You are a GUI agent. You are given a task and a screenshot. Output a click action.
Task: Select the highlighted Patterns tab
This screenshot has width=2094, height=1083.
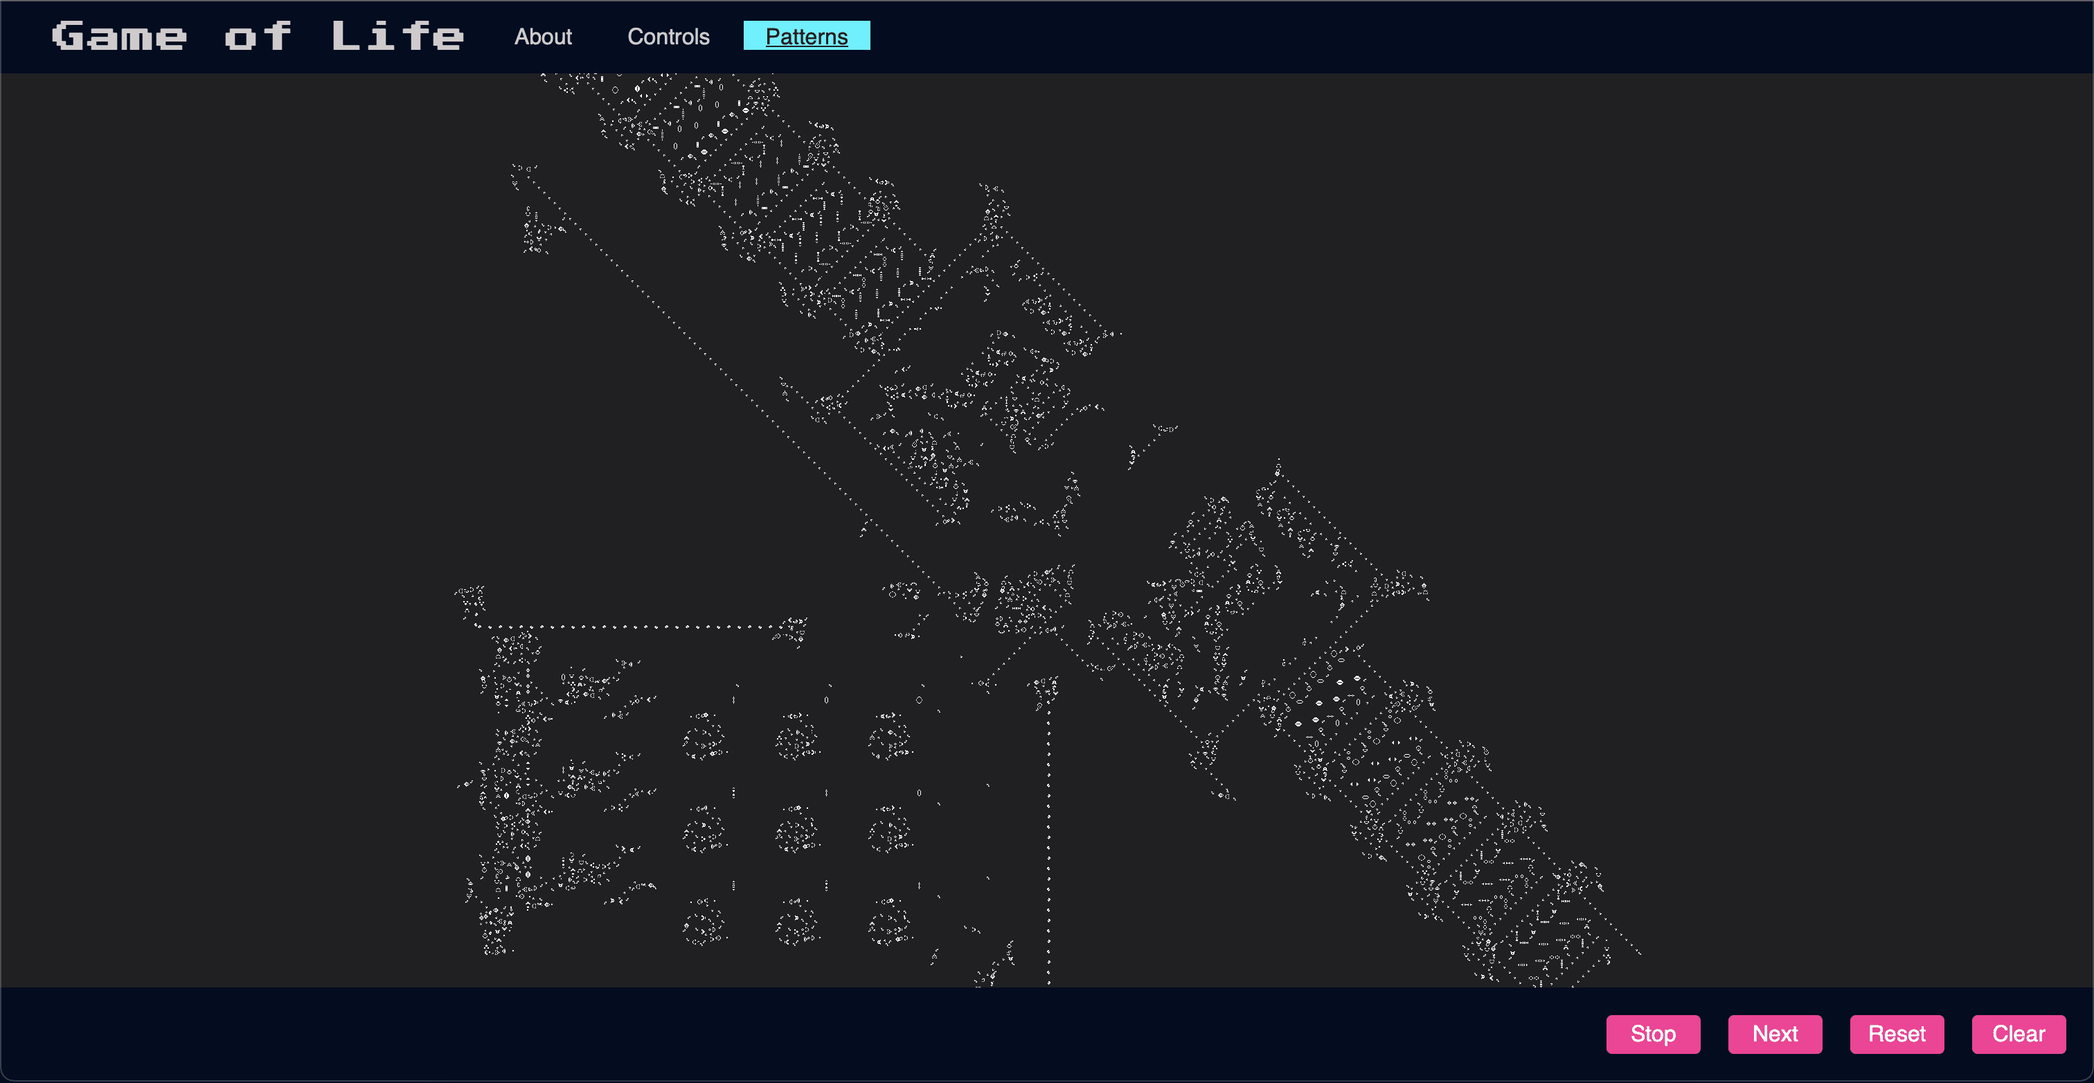coord(807,37)
